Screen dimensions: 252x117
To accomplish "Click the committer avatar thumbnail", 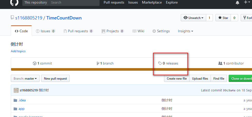I will (x=16, y=90).
